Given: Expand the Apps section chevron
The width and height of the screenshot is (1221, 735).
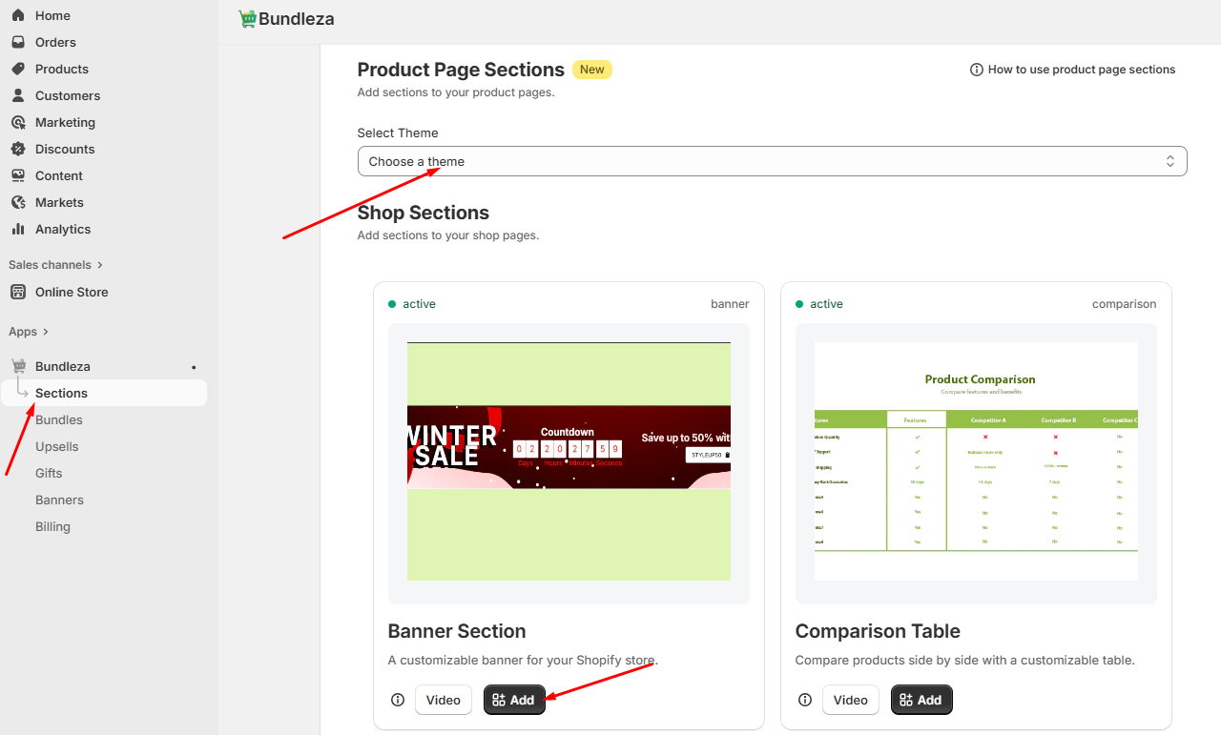Looking at the screenshot, I should point(45,332).
